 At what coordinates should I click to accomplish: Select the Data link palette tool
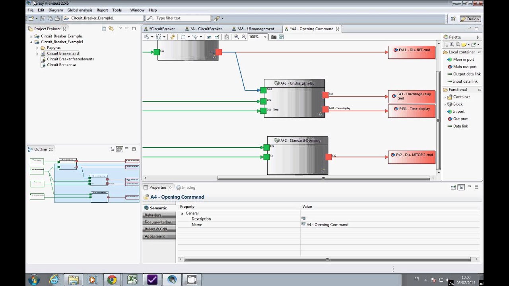coord(457,126)
